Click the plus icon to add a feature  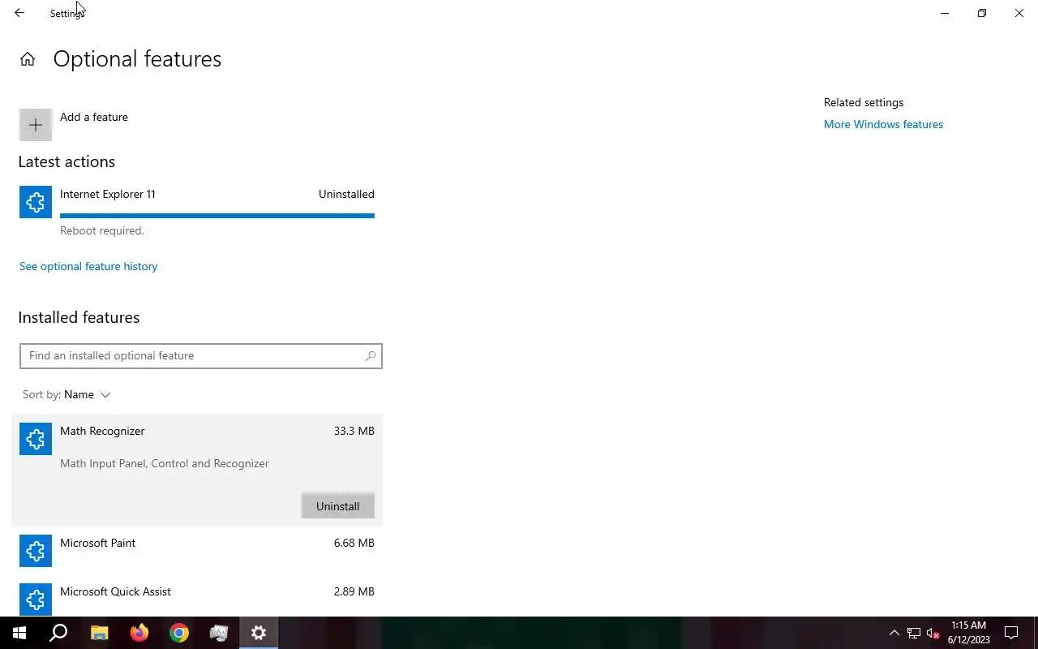coord(36,125)
